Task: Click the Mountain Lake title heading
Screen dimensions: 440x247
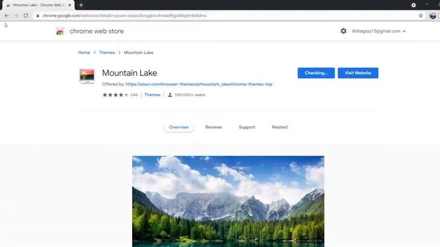Action: click(130, 73)
